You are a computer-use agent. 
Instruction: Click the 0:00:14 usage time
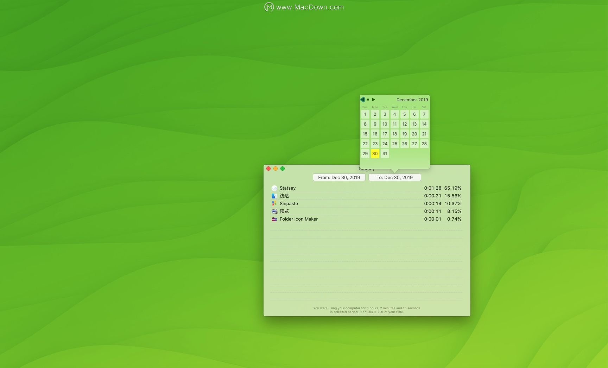click(x=432, y=204)
